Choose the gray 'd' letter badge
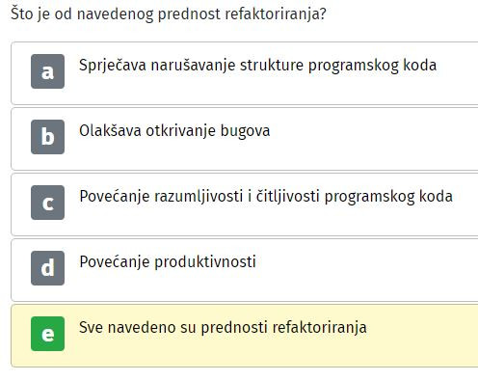The image size is (478, 381). (x=47, y=268)
